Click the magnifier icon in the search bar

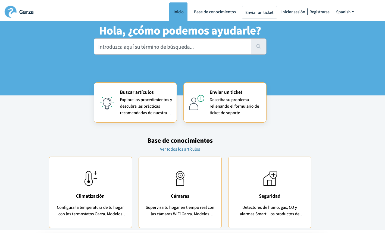[x=258, y=46]
